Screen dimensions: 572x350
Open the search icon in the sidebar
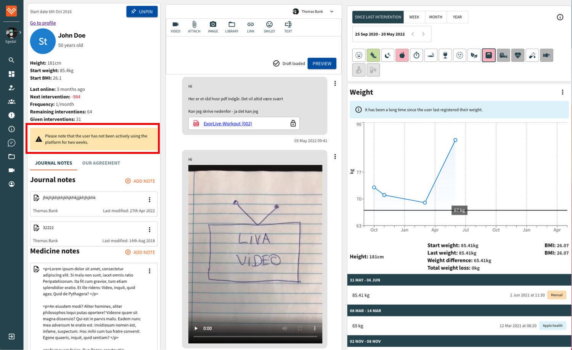click(x=11, y=60)
